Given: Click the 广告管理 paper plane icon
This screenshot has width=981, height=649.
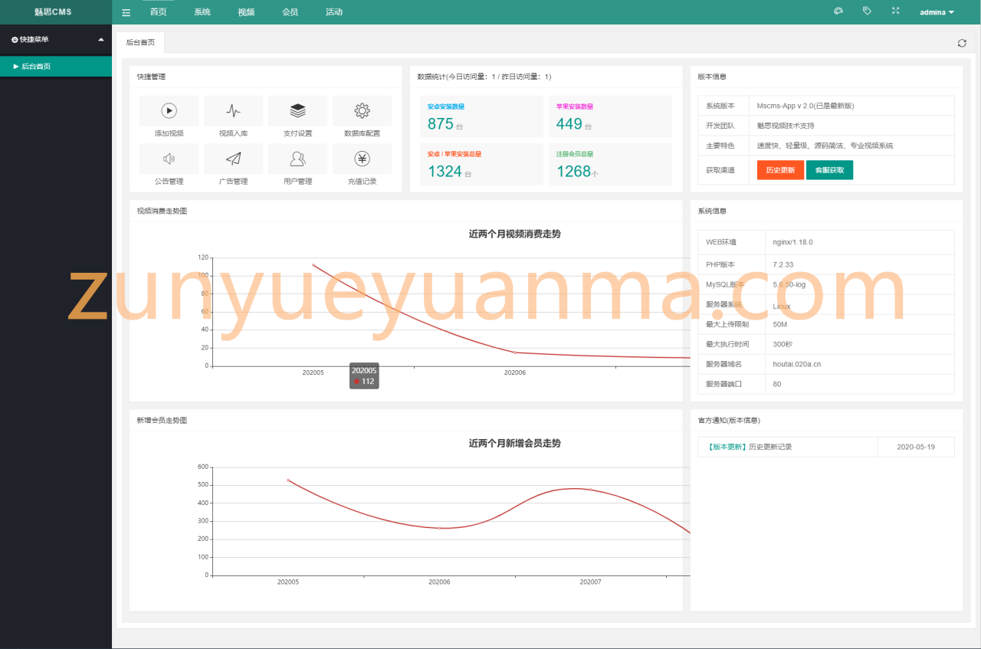Looking at the screenshot, I should point(234,159).
